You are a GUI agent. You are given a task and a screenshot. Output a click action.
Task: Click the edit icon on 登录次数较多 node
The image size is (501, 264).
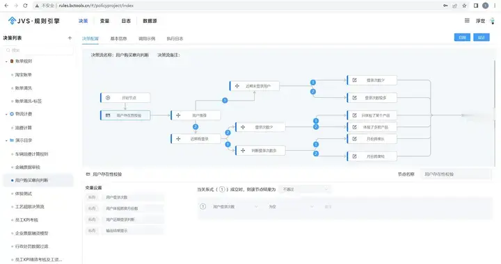(x=354, y=98)
